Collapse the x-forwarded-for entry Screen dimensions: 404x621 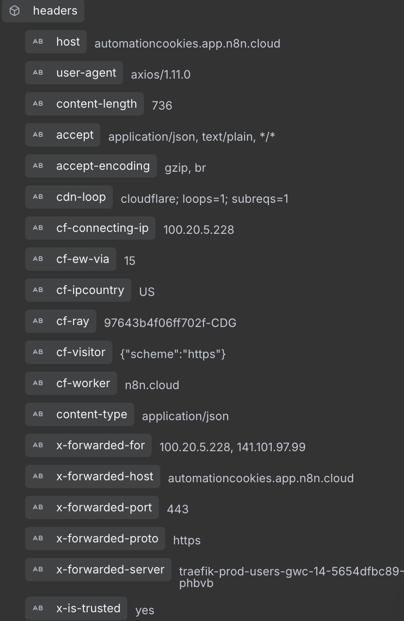(x=88, y=445)
